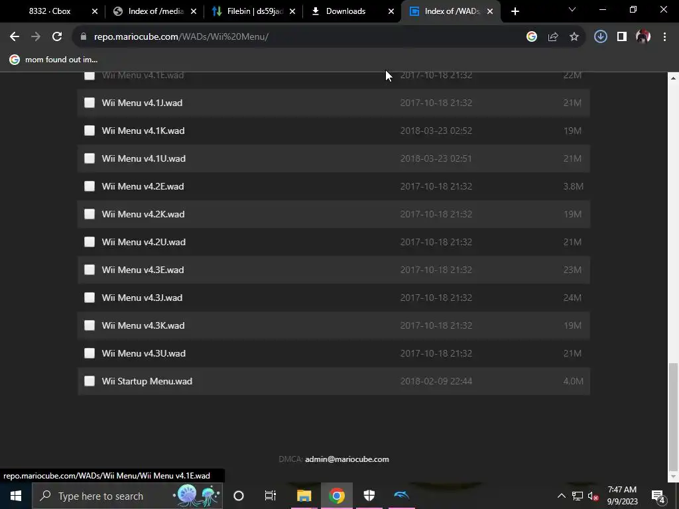Open Chrome's three-dot menu
This screenshot has width=679, height=509.
[664, 37]
